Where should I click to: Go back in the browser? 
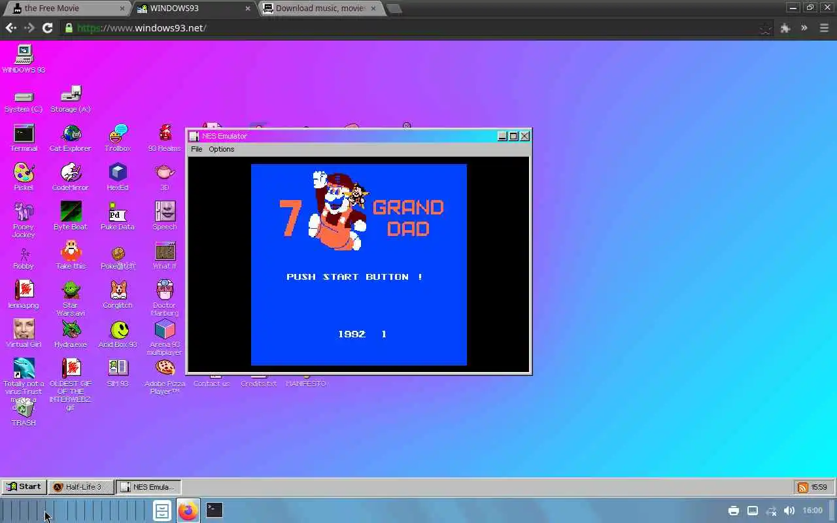click(x=10, y=28)
